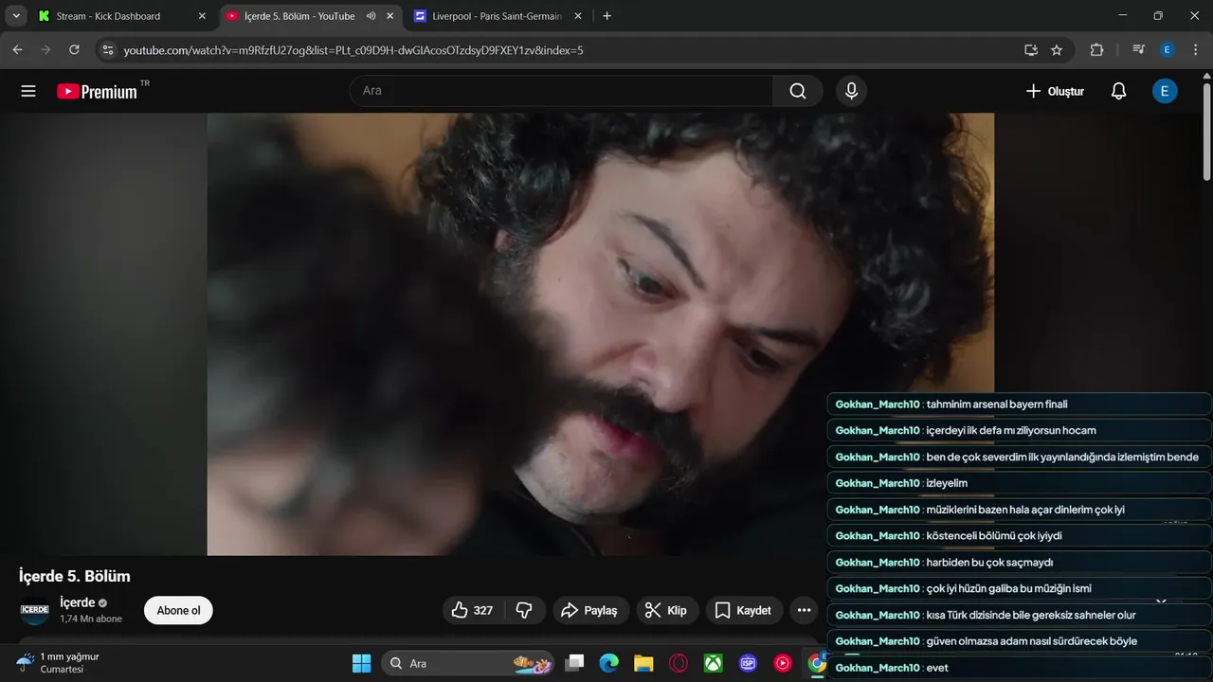Open the weather widget 1 mm yağmur
The width and height of the screenshot is (1213, 682).
pyautogui.click(x=59, y=662)
